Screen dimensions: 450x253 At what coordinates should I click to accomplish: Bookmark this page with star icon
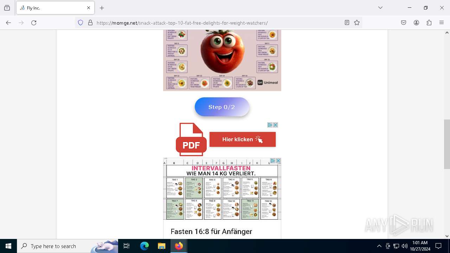(357, 23)
